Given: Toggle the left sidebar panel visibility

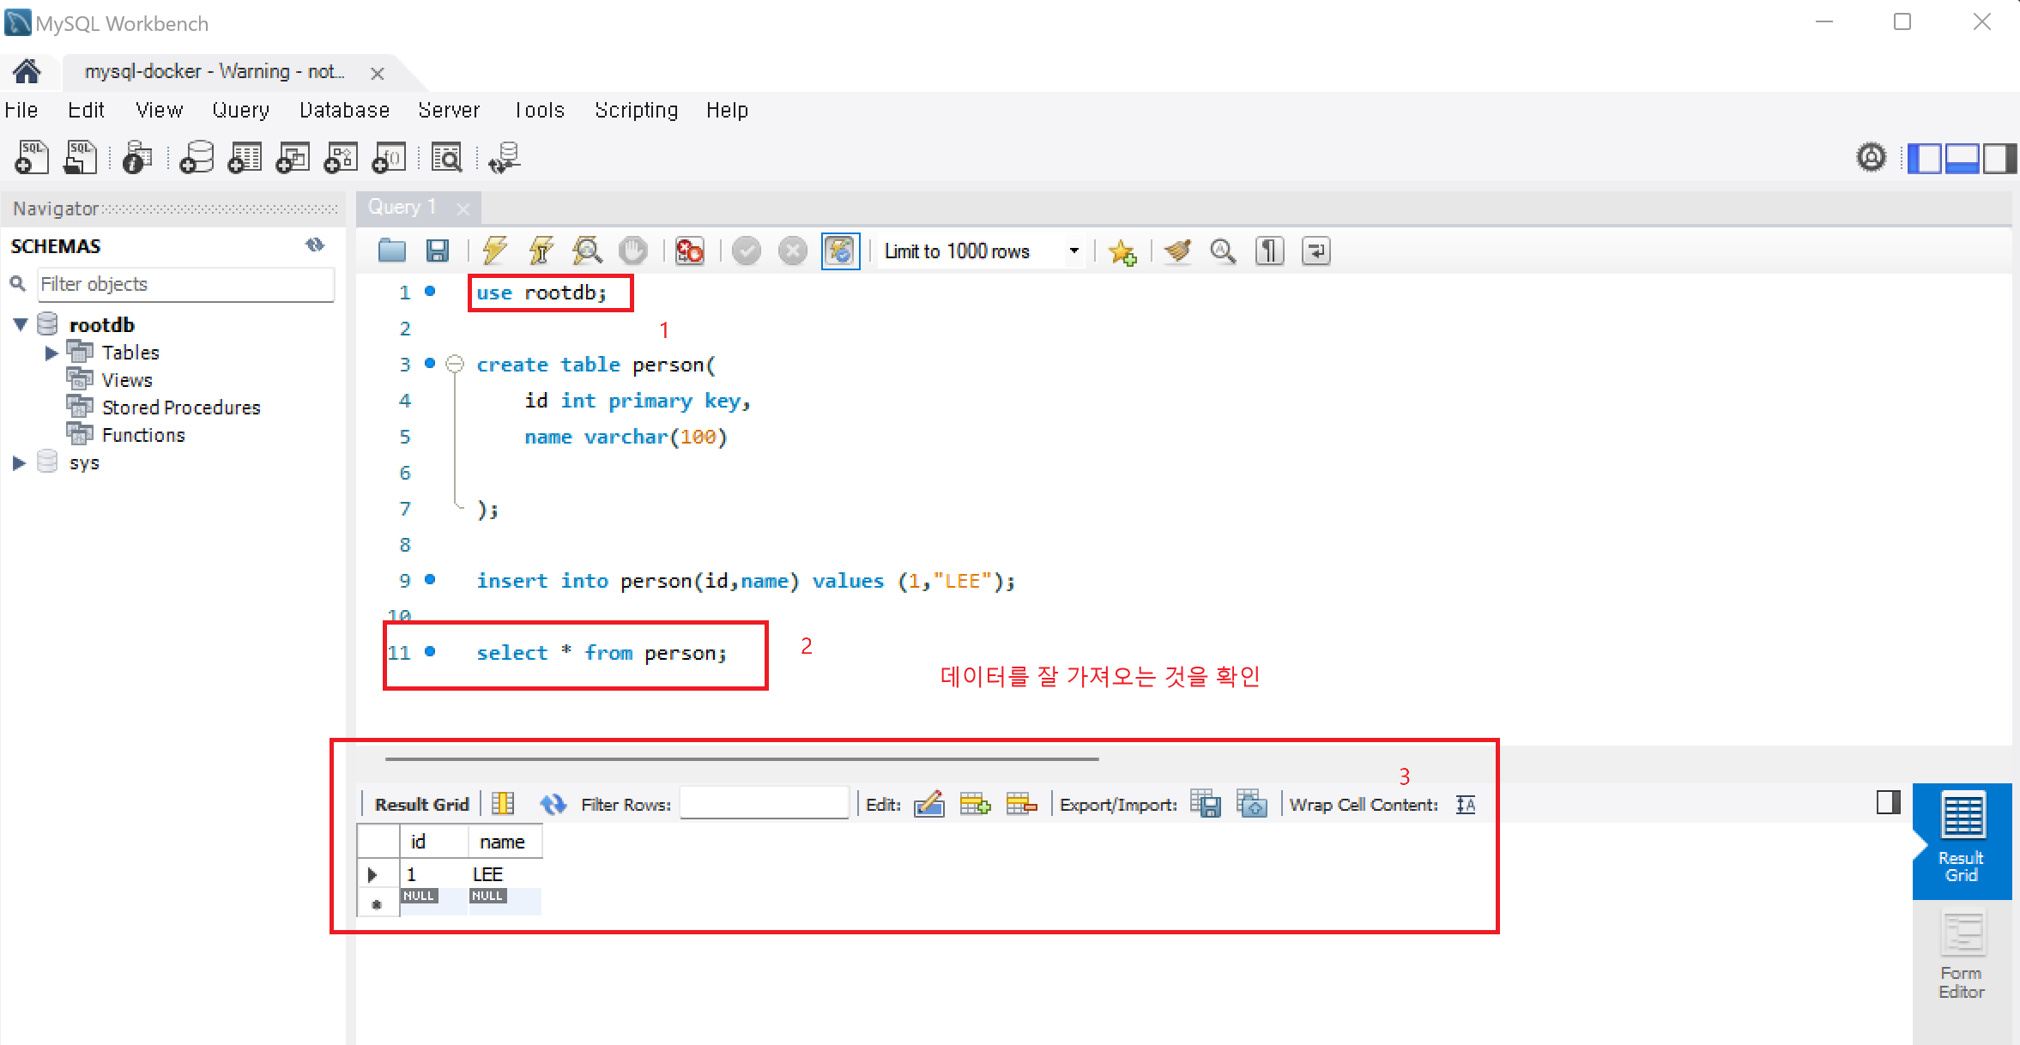Looking at the screenshot, I should (x=1924, y=158).
